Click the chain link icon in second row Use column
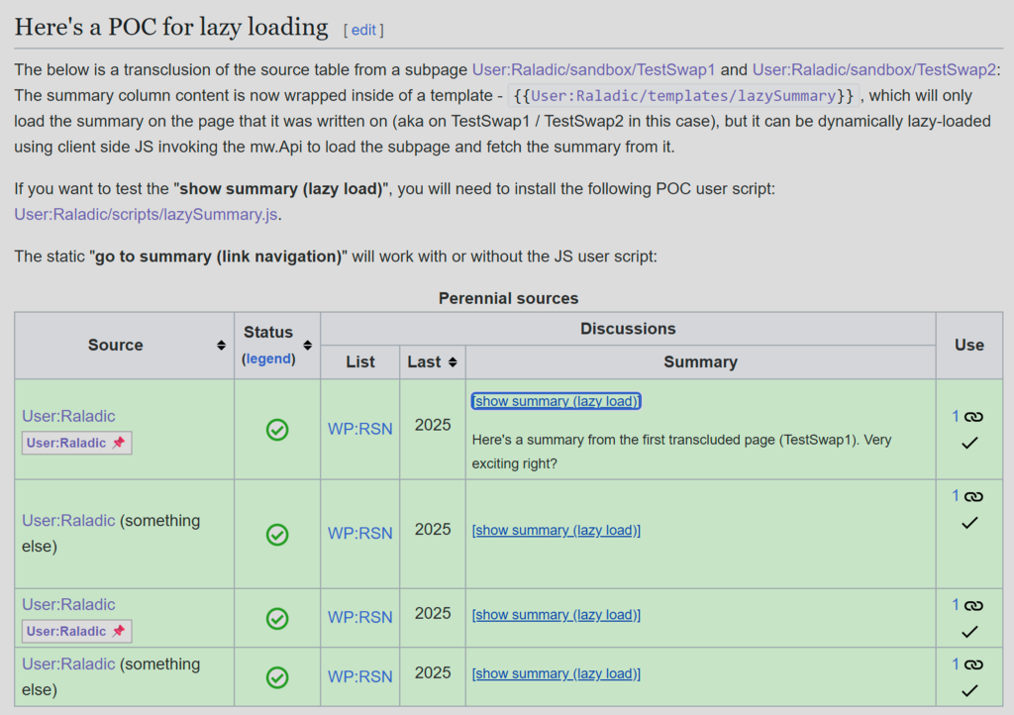Screen dimensions: 1014x715 pyautogui.click(x=974, y=496)
